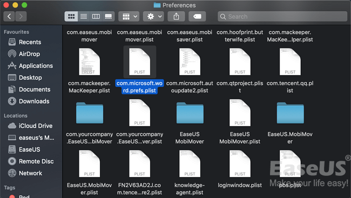Click the Preferences folder icon in the title bar

click(157, 5)
